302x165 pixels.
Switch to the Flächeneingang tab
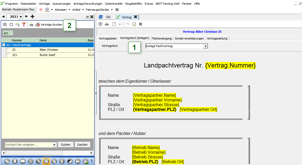(x=162, y=38)
